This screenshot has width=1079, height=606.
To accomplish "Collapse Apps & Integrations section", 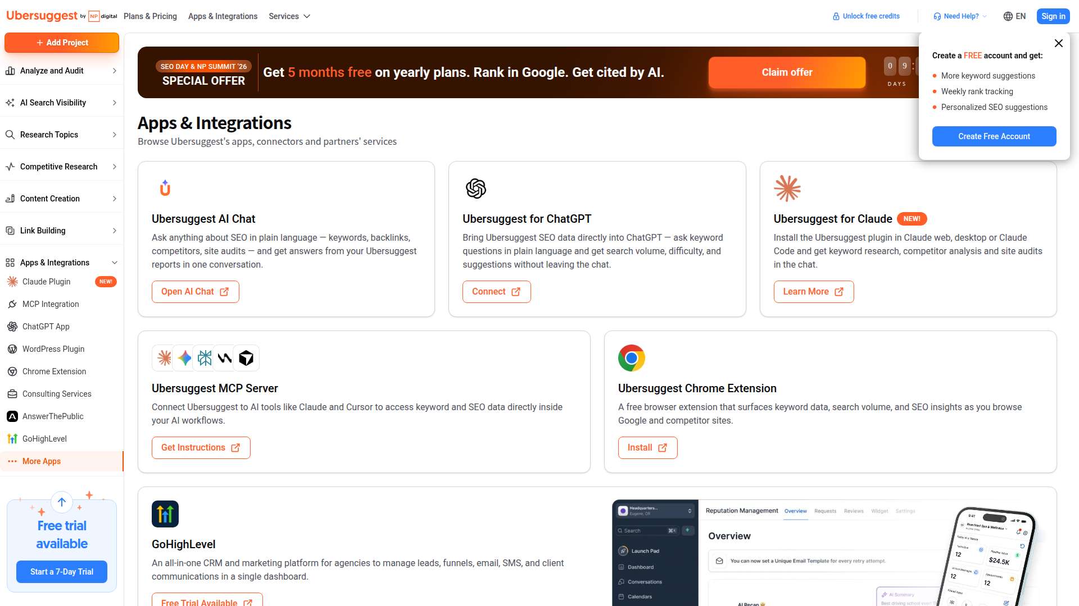I will 62,263.
